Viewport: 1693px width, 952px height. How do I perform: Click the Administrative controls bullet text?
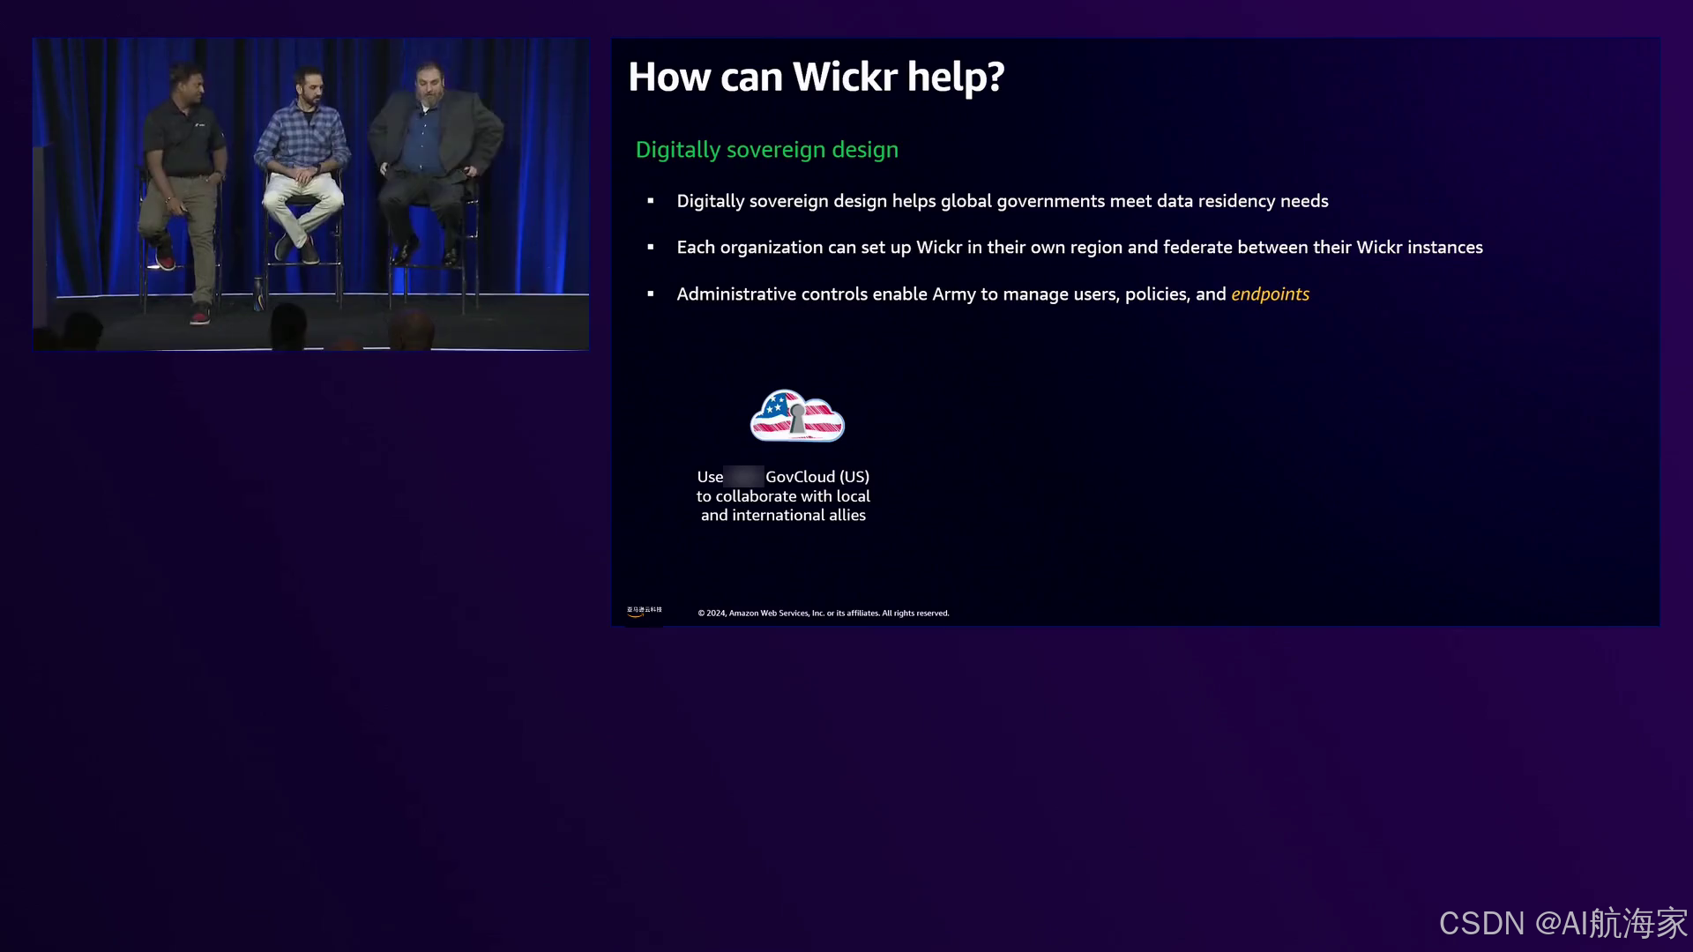951,294
